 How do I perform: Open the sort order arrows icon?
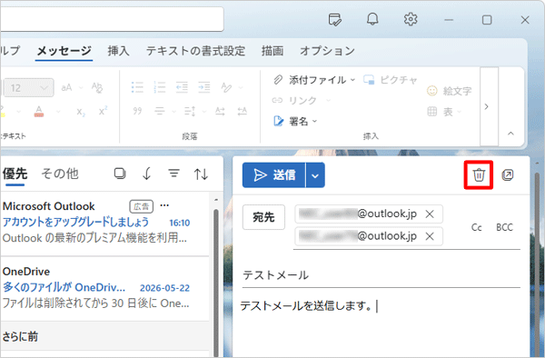coord(201,174)
